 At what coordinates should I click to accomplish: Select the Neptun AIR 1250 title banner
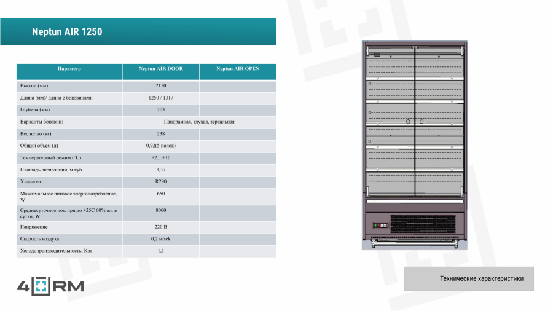coord(138,32)
